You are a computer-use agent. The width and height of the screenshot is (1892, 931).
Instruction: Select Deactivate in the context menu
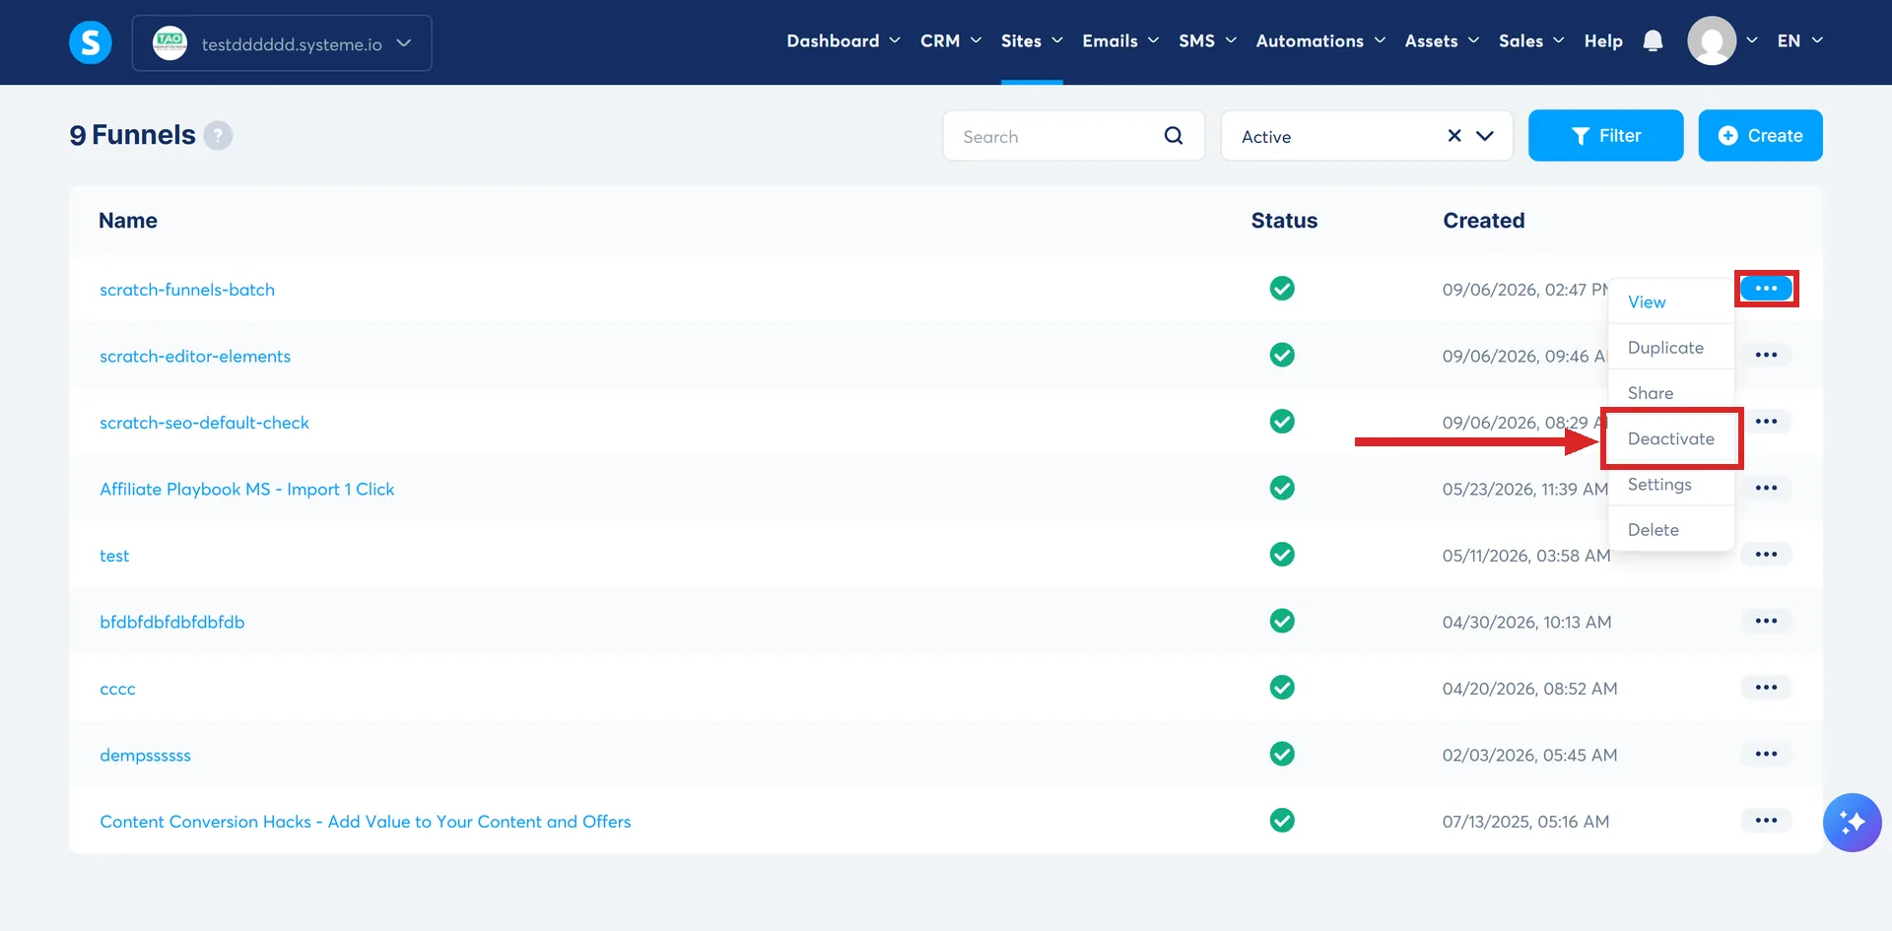(x=1671, y=438)
